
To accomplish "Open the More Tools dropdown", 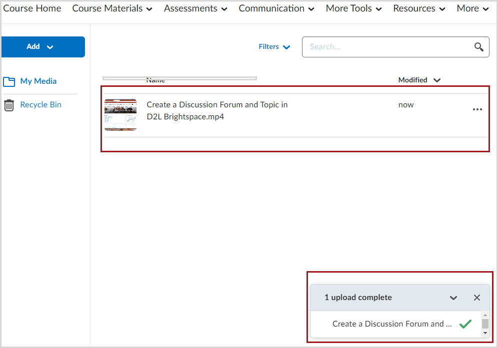I will (x=353, y=8).
